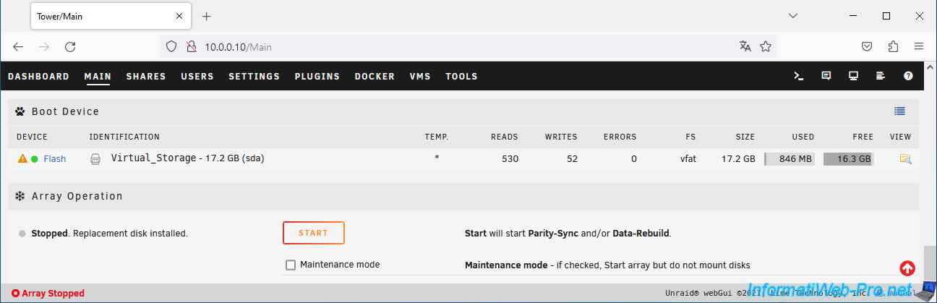The width and height of the screenshot is (937, 303).
Task: Open the Docker menu item
Action: [375, 76]
